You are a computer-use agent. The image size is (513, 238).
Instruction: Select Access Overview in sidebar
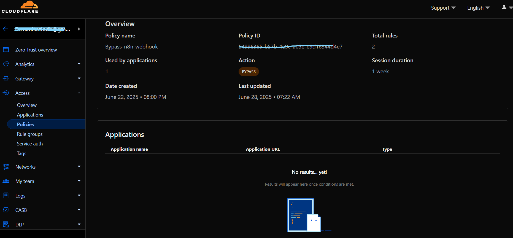[27, 105]
